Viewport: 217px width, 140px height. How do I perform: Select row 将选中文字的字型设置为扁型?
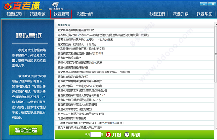(135, 109)
